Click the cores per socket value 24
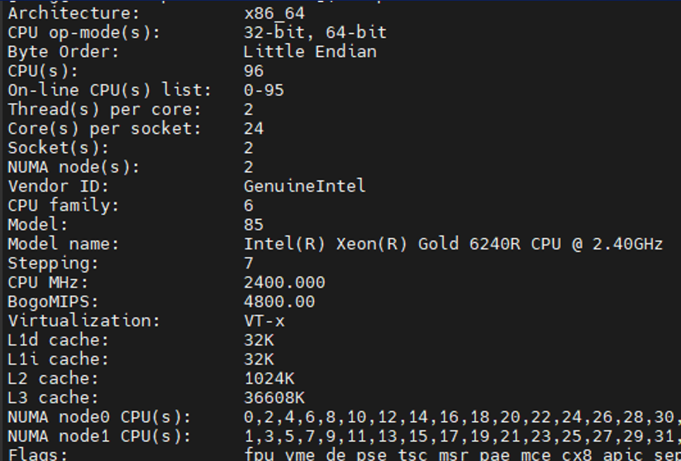681x461 pixels. [254, 129]
